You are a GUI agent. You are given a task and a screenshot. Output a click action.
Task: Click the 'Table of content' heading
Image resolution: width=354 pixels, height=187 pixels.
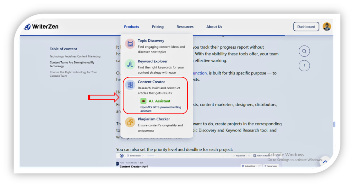[64, 49]
